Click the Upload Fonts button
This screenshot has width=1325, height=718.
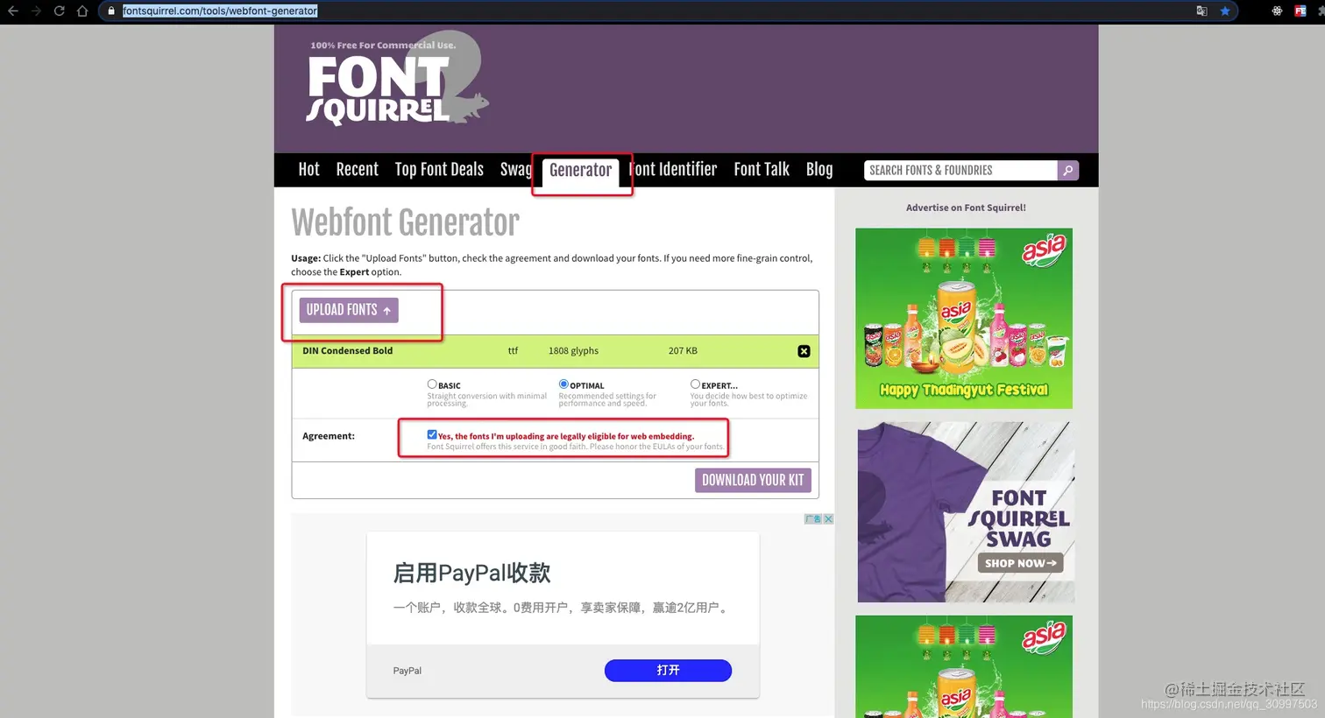tap(349, 310)
